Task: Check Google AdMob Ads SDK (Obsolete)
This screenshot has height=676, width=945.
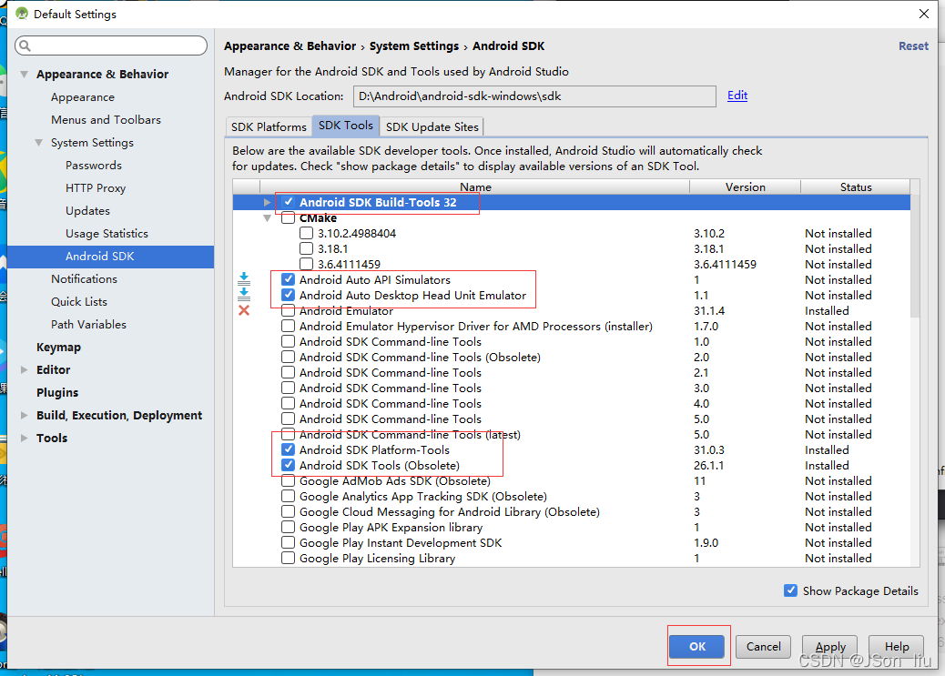Action: (288, 480)
